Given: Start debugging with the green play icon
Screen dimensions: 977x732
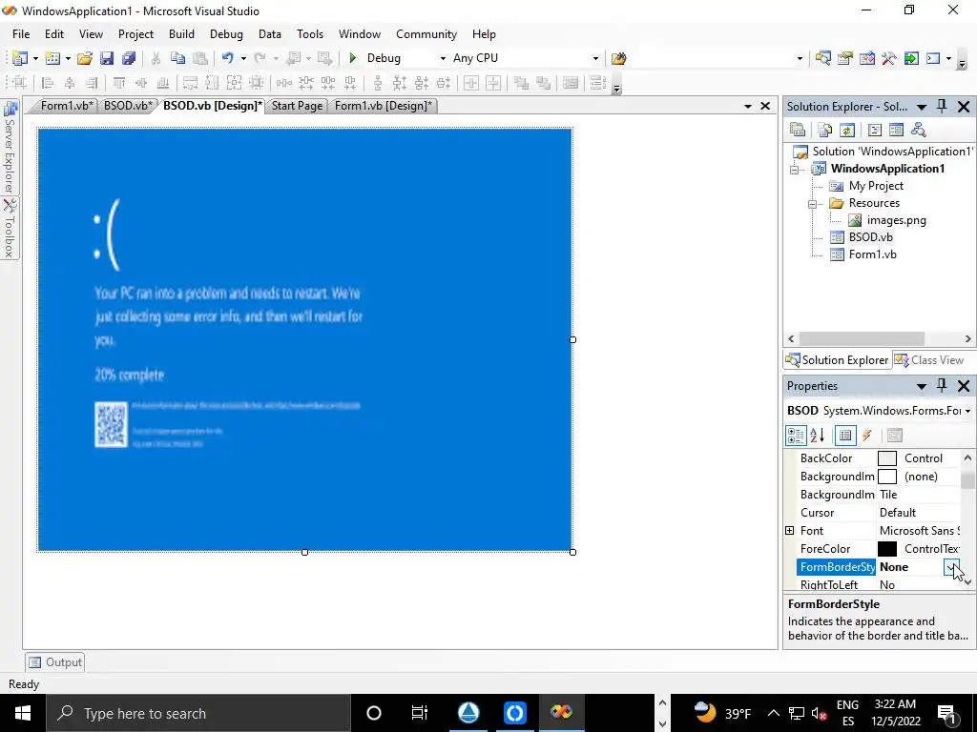Looking at the screenshot, I should coord(353,58).
